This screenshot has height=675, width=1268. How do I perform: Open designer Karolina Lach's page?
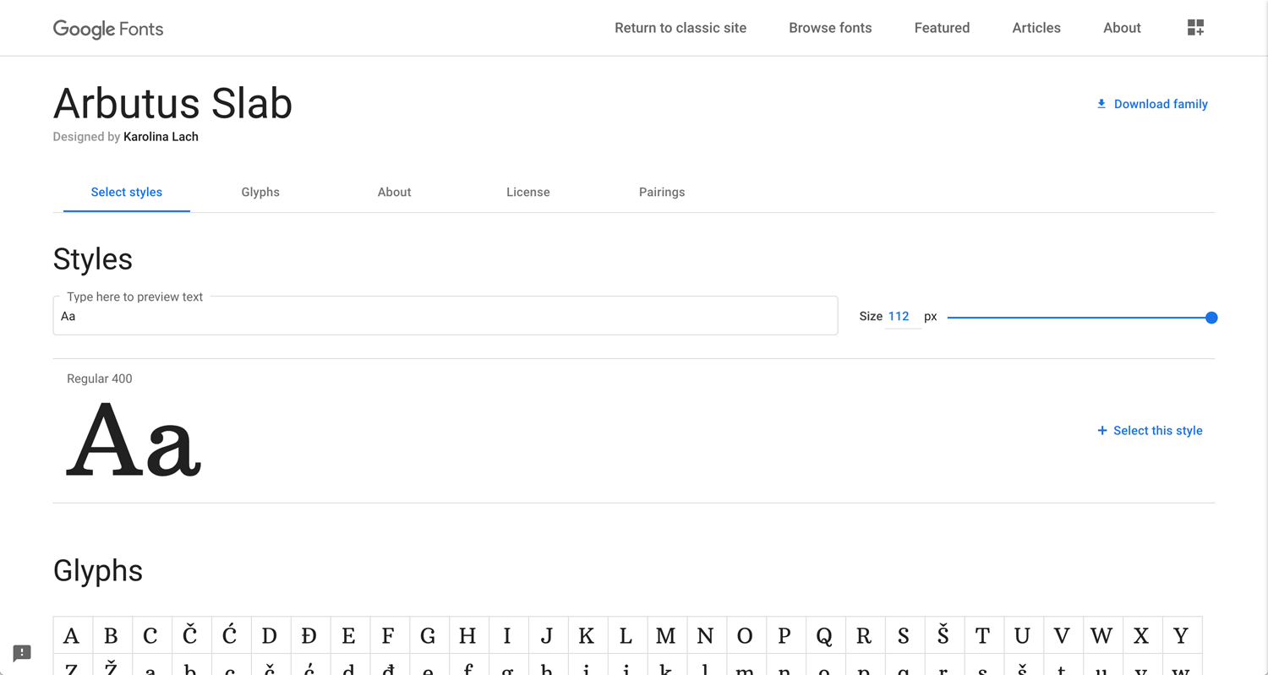pyautogui.click(x=161, y=137)
